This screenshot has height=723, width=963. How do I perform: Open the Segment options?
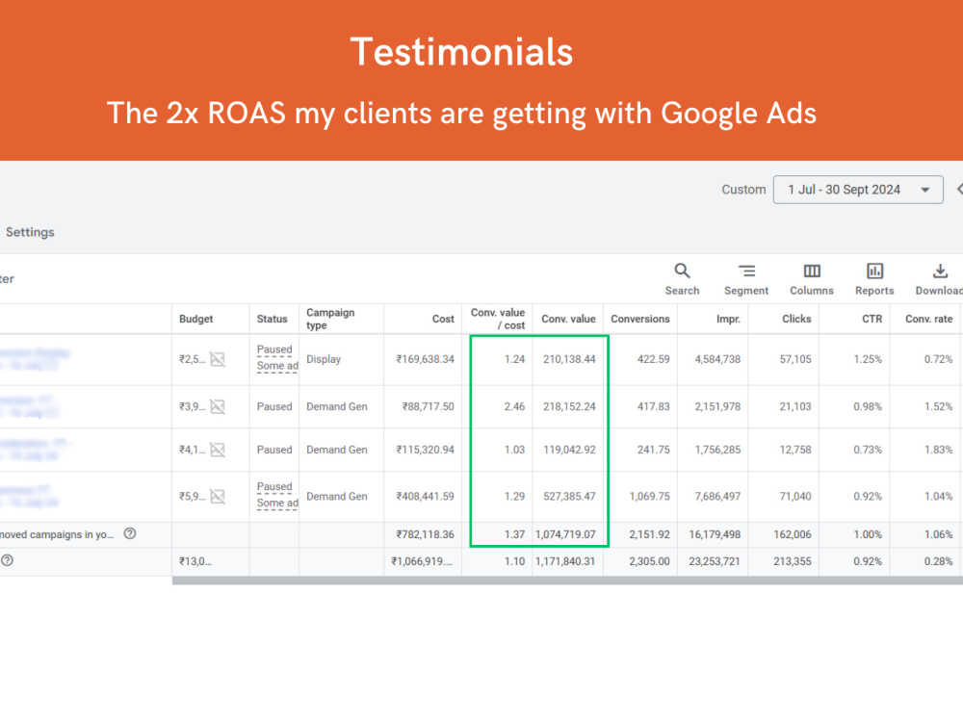746,279
